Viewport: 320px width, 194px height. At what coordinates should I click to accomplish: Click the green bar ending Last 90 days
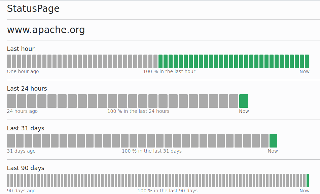(x=308, y=181)
